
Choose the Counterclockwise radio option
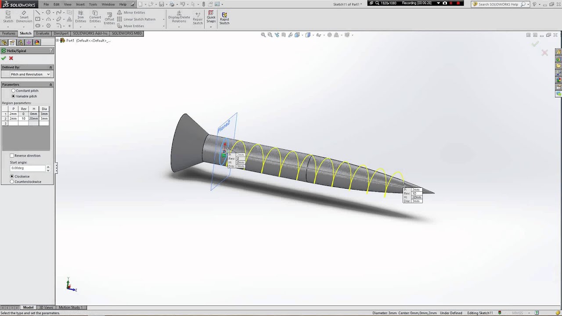pos(12,182)
